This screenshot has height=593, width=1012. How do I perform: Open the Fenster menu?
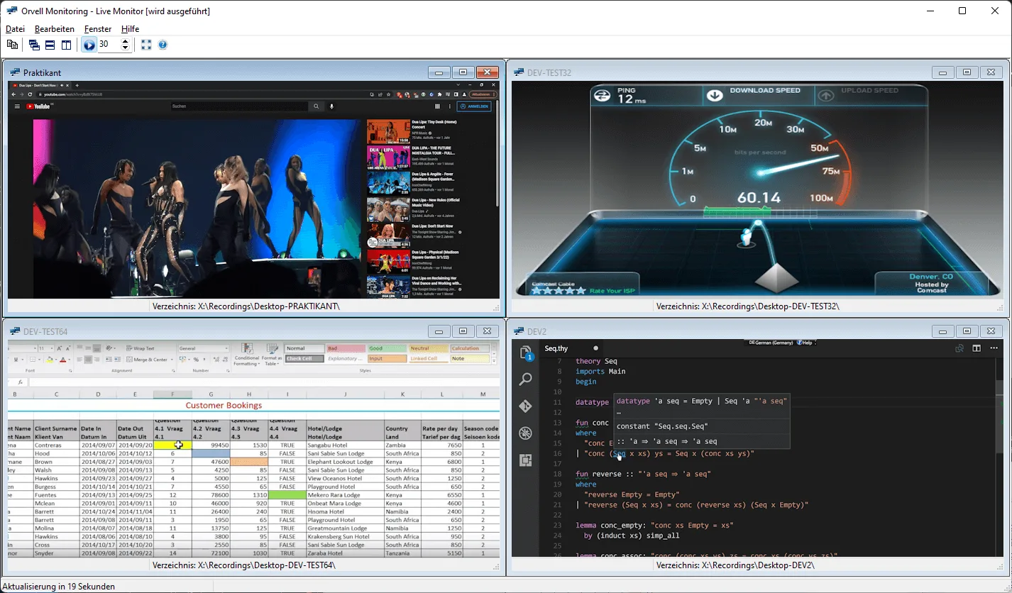click(x=98, y=29)
